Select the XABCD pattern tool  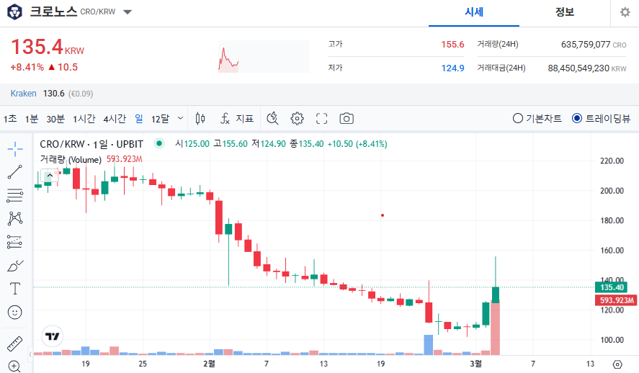tap(15, 219)
